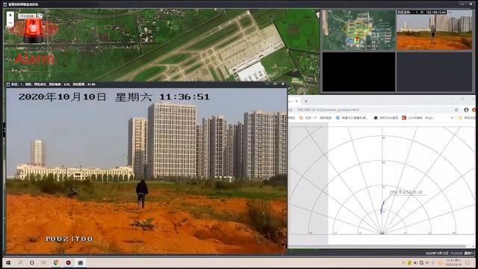Maximize the camera video window
The height and width of the screenshot is (269, 478).
tap(275, 84)
